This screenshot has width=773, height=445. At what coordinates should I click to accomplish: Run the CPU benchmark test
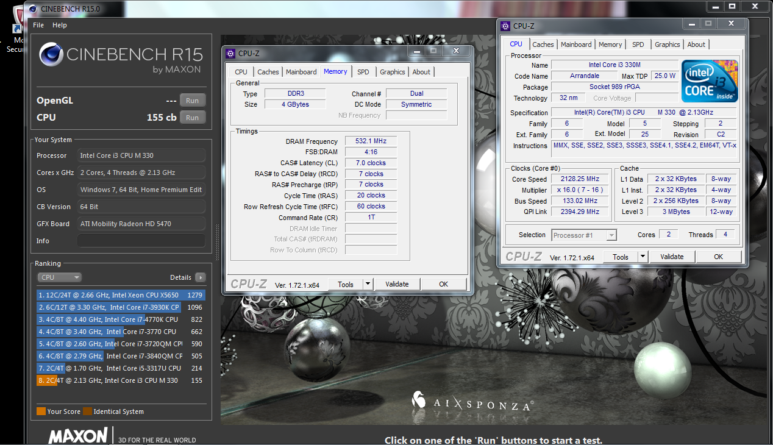point(193,118)
